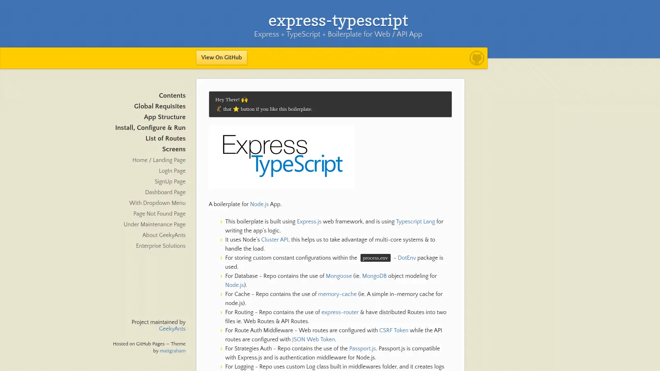Screen dimensions: 660x371
Task: Follow the Node.js link in intro
Action: coord(259,204)
